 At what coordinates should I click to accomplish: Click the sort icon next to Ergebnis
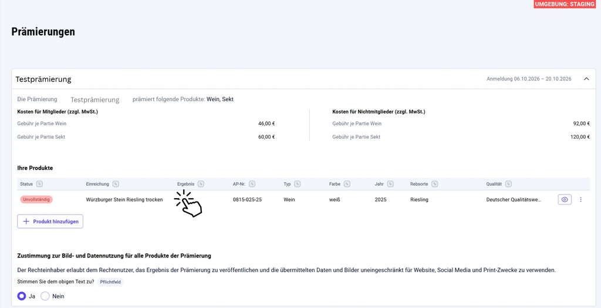coord(201,184)
